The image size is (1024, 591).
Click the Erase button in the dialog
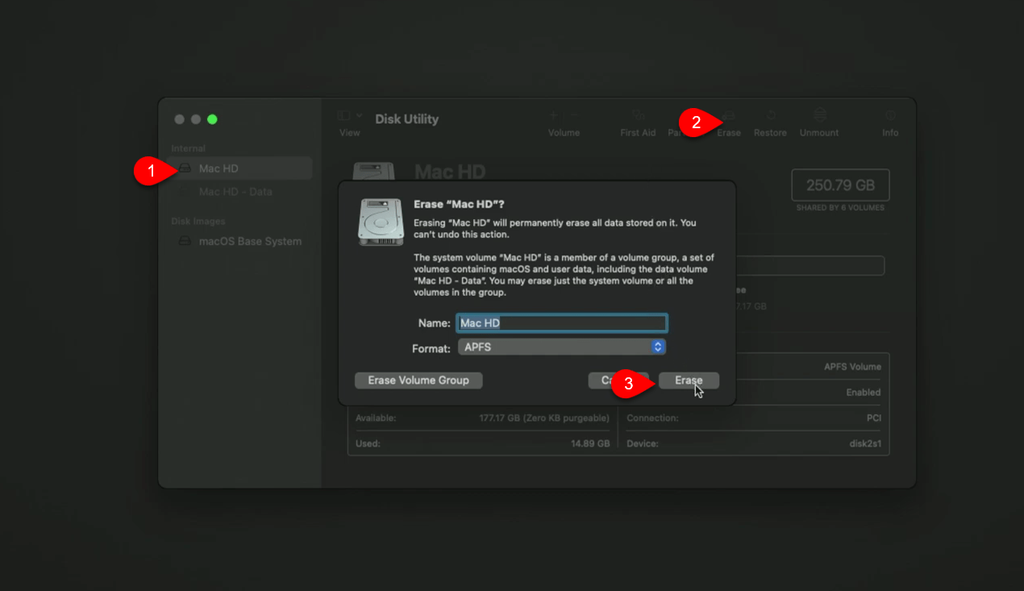(x=689, y=381)
